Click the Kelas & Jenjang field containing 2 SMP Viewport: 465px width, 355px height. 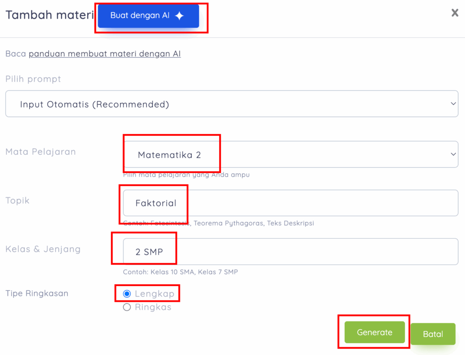291,251
